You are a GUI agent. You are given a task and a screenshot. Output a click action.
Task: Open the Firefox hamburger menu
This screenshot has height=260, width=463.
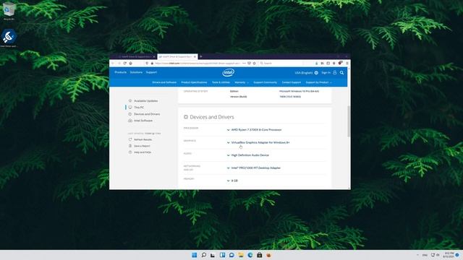347,63
